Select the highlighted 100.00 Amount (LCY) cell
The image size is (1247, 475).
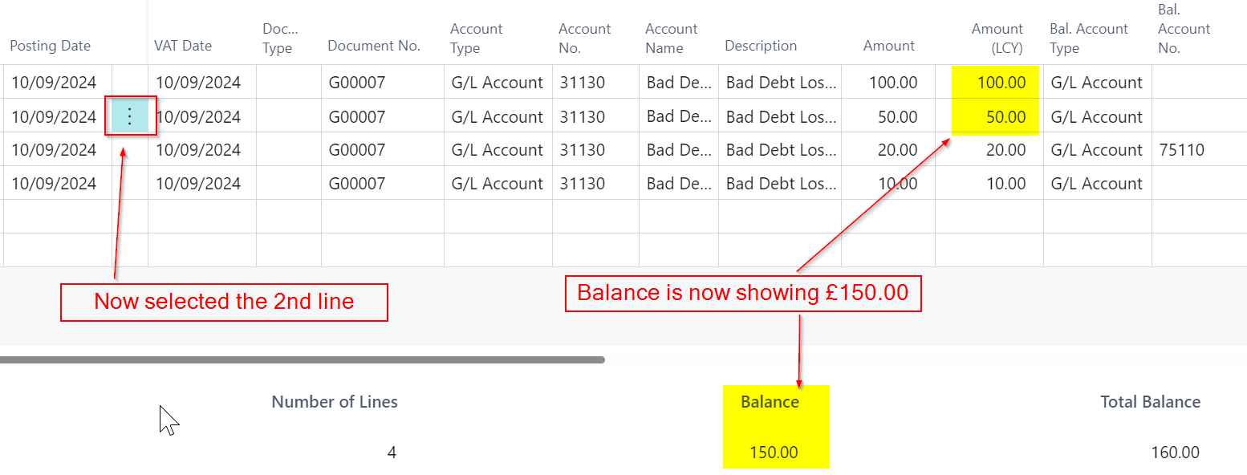pyautogui.click(x=1001, y=83)
